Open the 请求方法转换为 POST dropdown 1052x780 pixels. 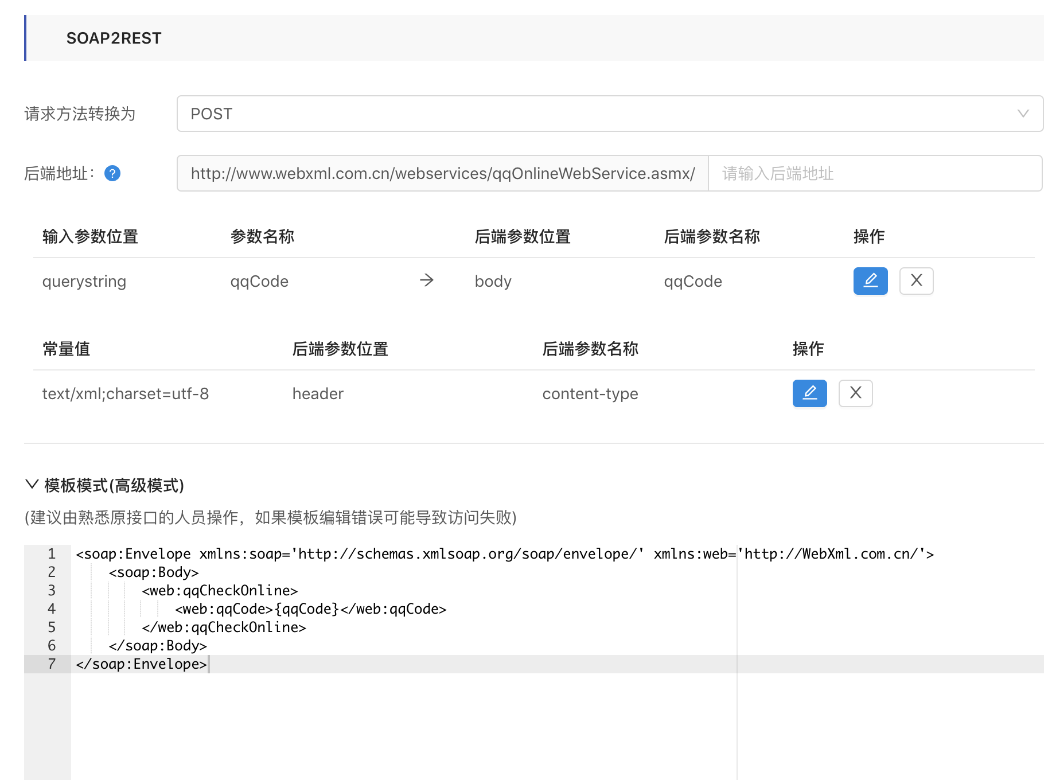click(x=609, y=114)
